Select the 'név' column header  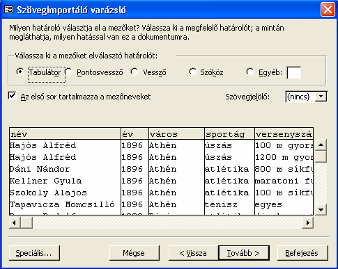click(65, 134)
